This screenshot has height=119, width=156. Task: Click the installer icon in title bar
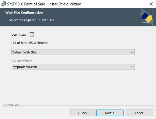pos(3,4)
